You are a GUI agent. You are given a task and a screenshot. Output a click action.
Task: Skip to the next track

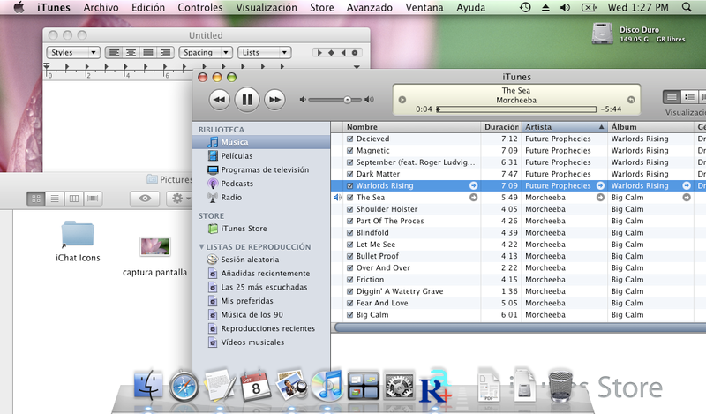(275, 100)
